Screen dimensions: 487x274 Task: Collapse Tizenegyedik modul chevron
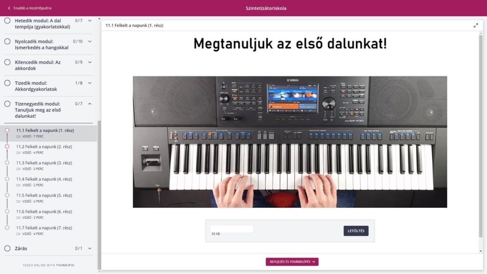coord(90,104)
